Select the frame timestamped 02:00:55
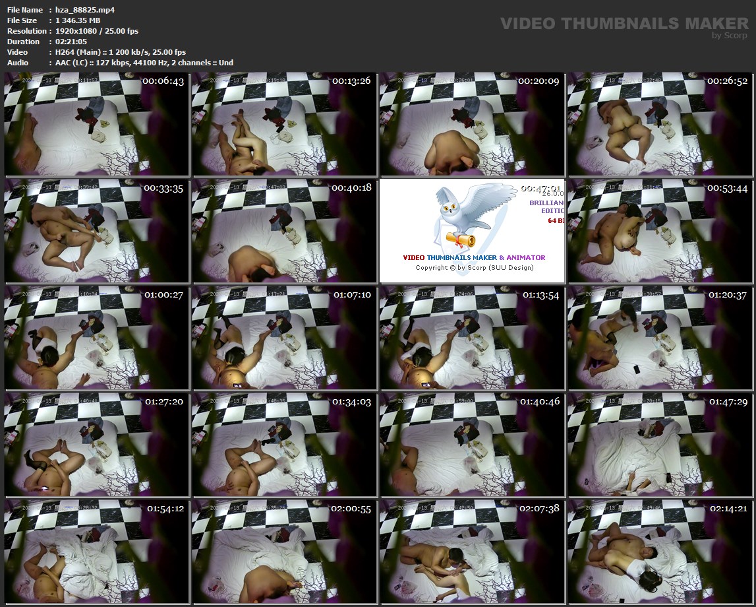This screenshot has height=607, width=756. [x=285, y=552]
